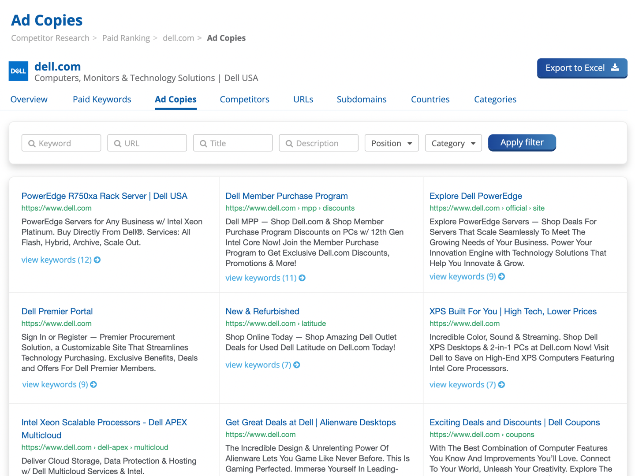Image resolution: width=635 pixels, height=476 pixels.
Task: Open the Countries tab
Action: click(x=430, y=99)
